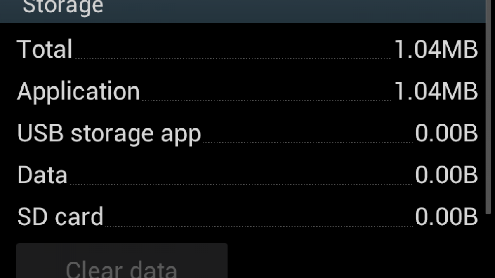Click the dotted leader line in the SD card row
Image resolution: width=495 pixels, height=278 pixels.
(259, 226)
